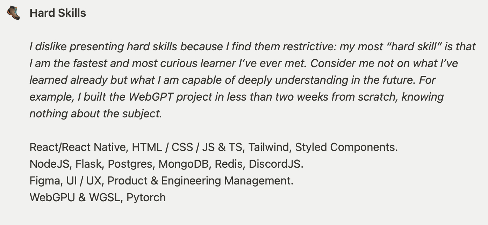Click the Hard Skills heading
This screenshot has height=225, width=488.
pos(58,13)
